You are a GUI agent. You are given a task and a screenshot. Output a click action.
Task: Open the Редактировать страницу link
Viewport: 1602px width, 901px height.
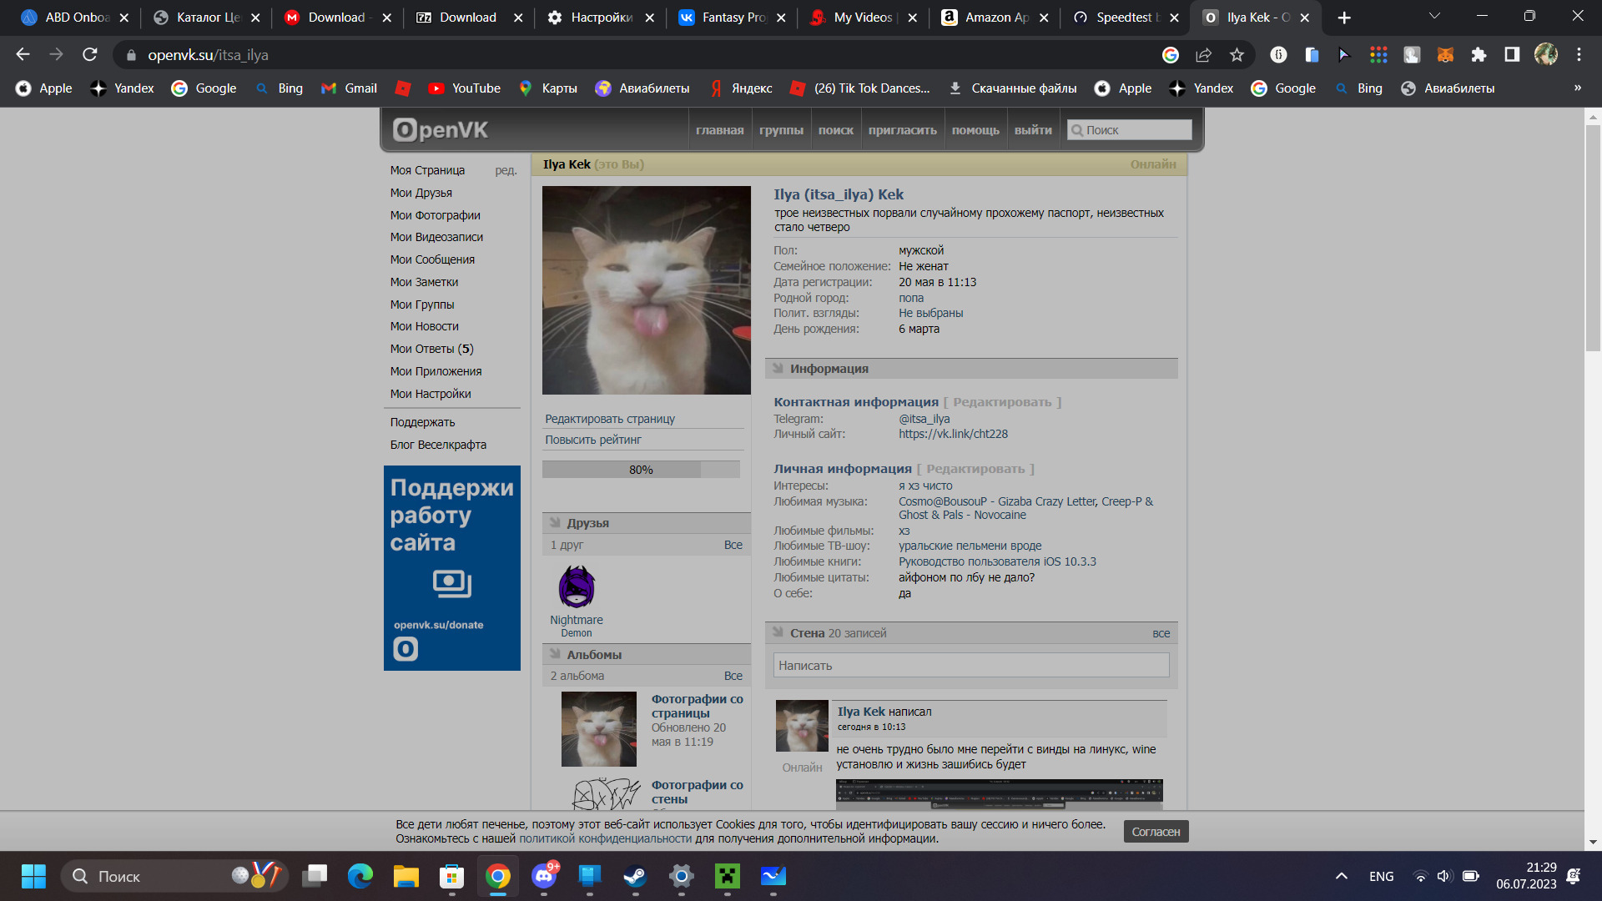[610, 419]
